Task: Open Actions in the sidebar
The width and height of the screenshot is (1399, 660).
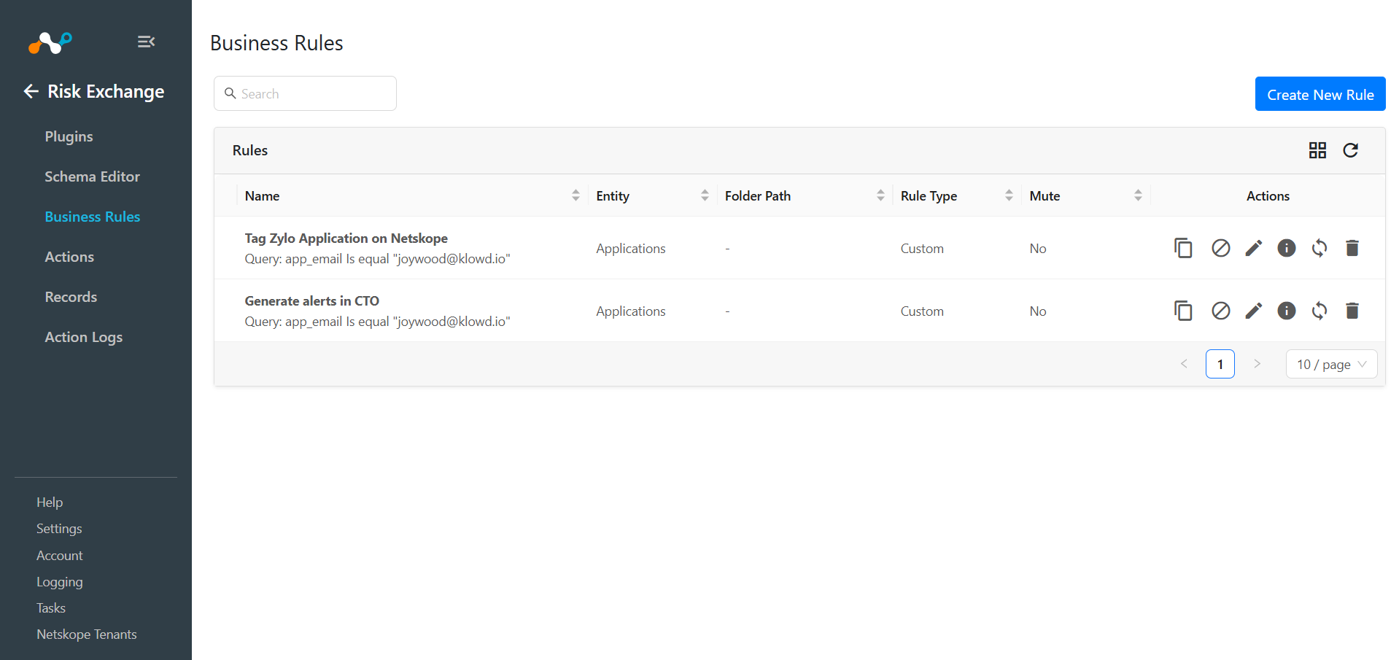Action: click(69, 257)
